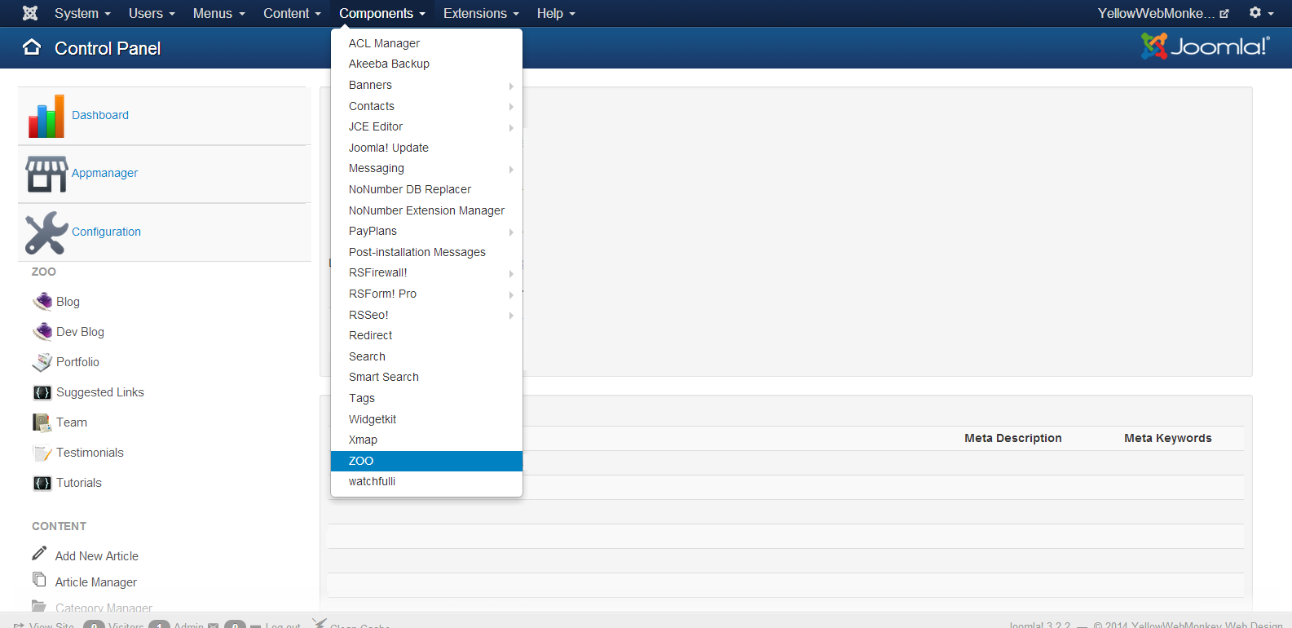This screenshot has height=628, width=1292.
Task: Select watchfulli menu entry
Action: 426,481
